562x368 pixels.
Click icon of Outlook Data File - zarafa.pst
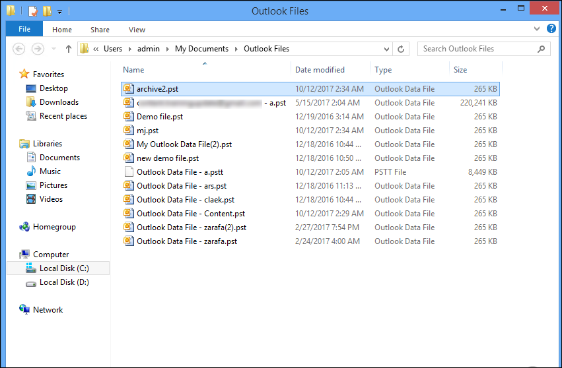point(129,241)
